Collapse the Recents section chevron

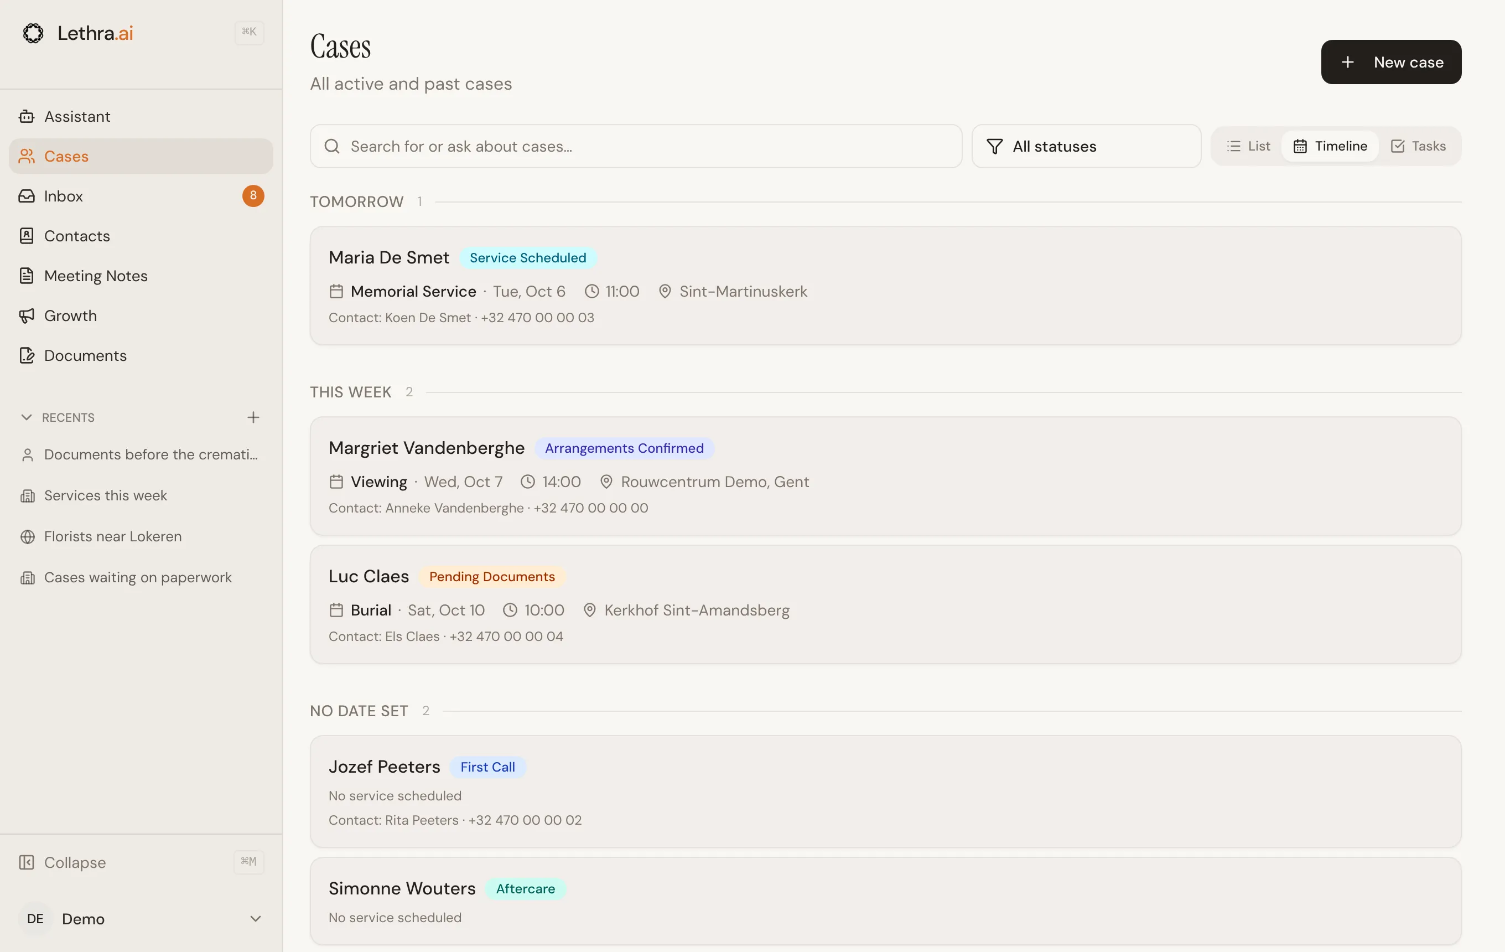pyautogui.click(x=26, y=417)
